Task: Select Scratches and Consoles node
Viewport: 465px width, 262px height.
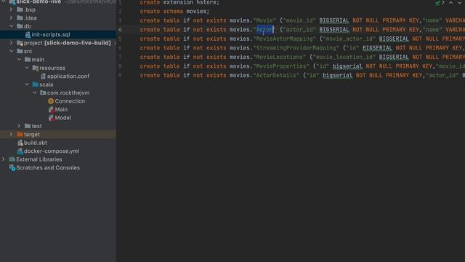Action: (48, 167)
